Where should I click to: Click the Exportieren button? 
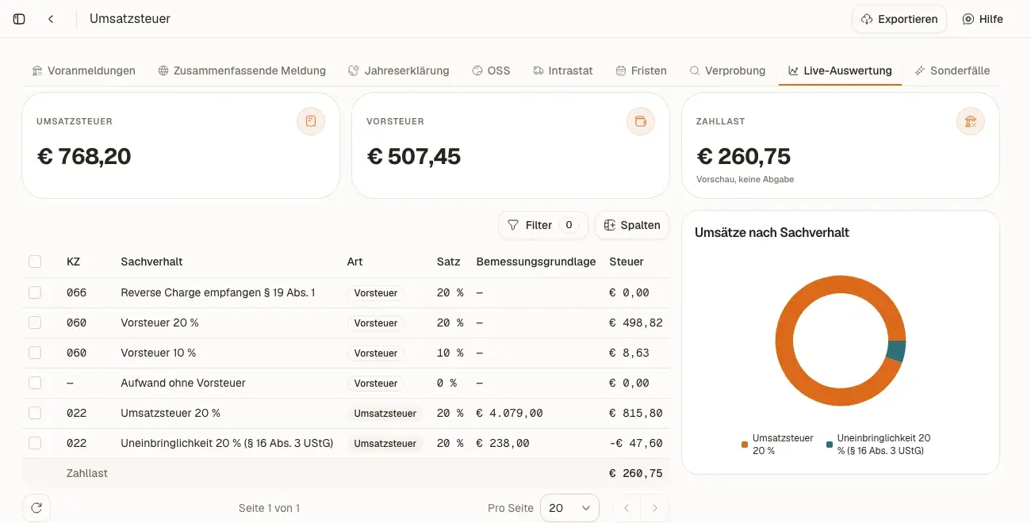coord(899,19)
